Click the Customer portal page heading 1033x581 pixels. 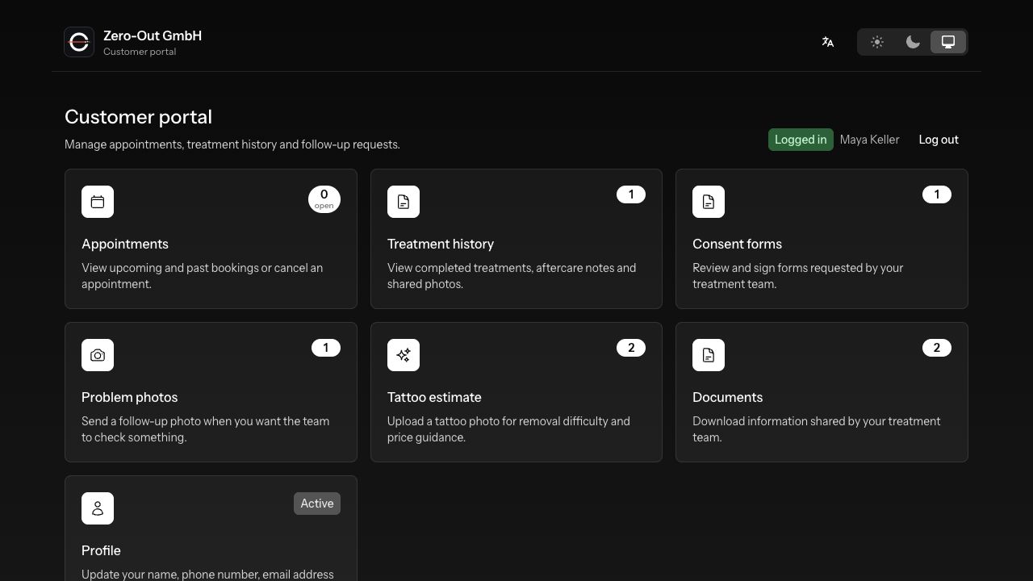point(138,117)
